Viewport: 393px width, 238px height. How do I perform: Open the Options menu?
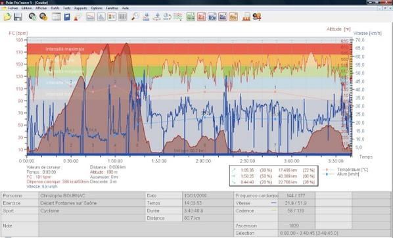click(97, 9)
